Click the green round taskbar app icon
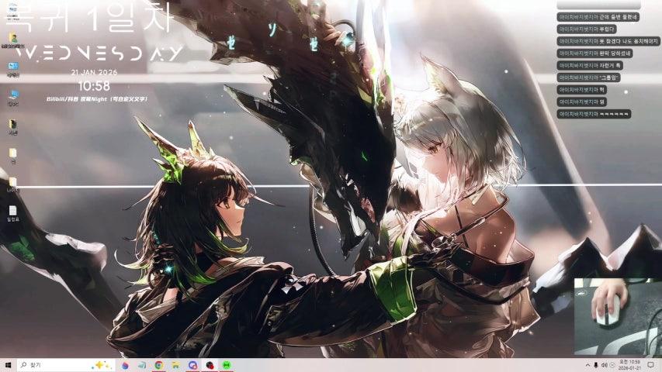This screenshot has height=372, width=662. [x=226, y=365]
